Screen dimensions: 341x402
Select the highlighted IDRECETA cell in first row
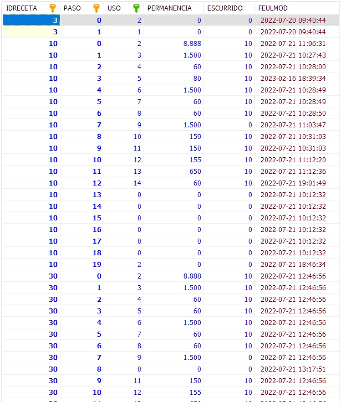coord(31,20)
